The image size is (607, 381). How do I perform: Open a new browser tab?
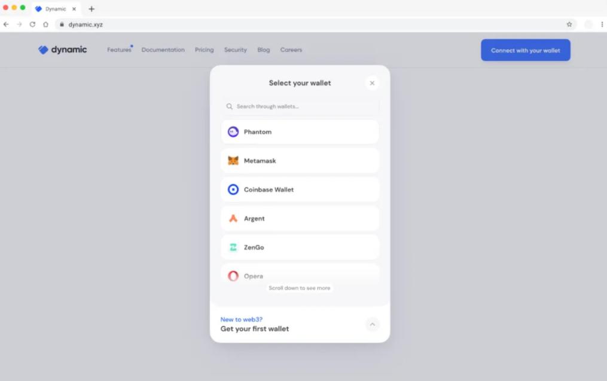coord(91,9)
